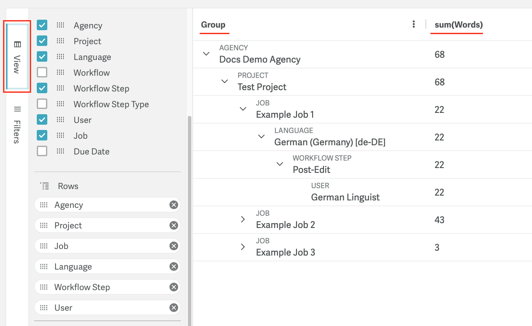532x326 pixels.
Task: Click the Due Date column label
Action: 92,151
